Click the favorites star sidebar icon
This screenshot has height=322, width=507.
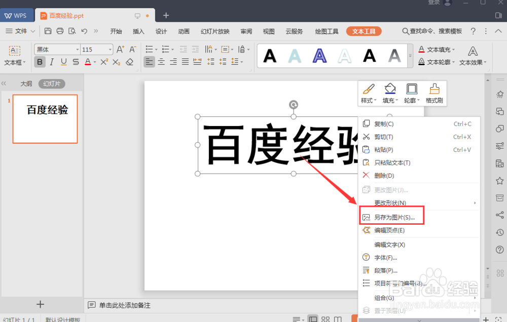click(x=499, y=181)
